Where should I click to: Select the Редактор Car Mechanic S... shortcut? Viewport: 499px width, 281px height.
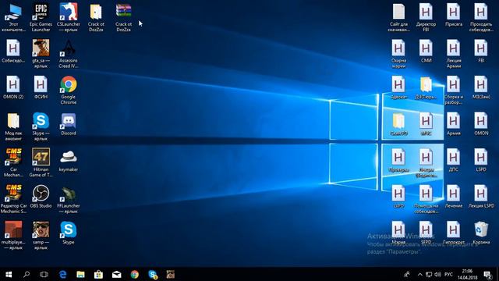coord(13,199)
